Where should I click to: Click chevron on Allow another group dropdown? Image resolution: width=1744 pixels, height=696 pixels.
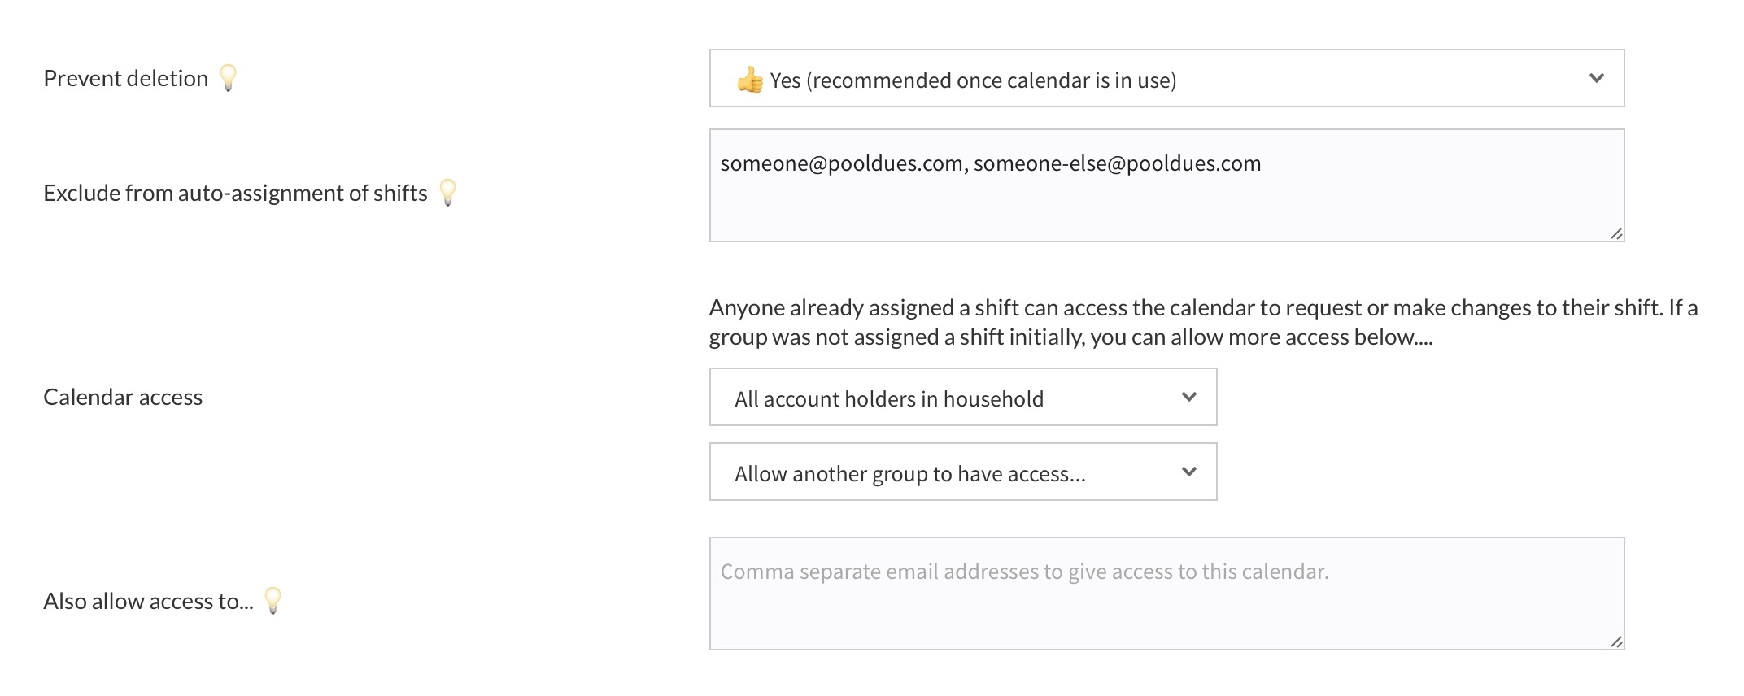[1188, 472]
